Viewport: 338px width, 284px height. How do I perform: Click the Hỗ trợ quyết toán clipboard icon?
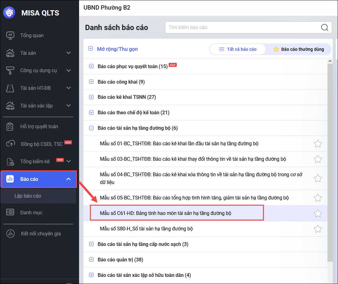(x=10, y=126)
